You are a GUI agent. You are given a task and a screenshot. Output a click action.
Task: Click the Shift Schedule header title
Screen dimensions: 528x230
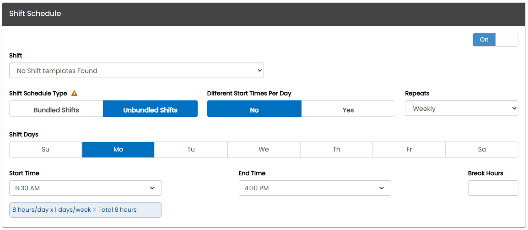(35, 14)
